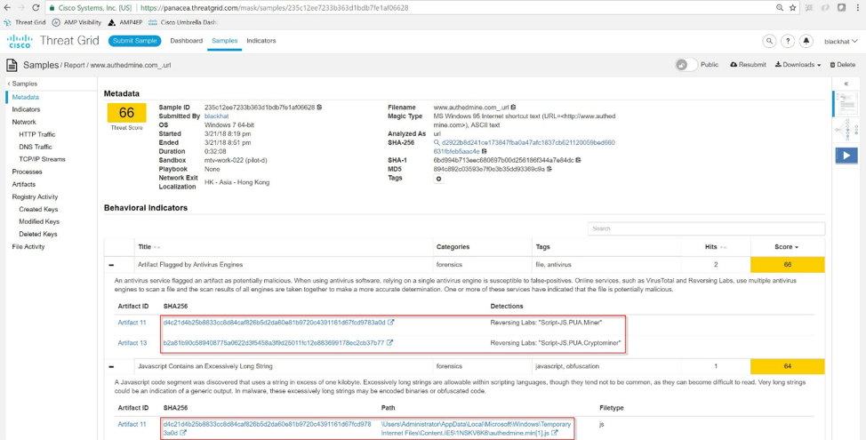Collapse Artifact Flagged by Antivirus Engines row

pyautogui.click(x=111, y=265)
